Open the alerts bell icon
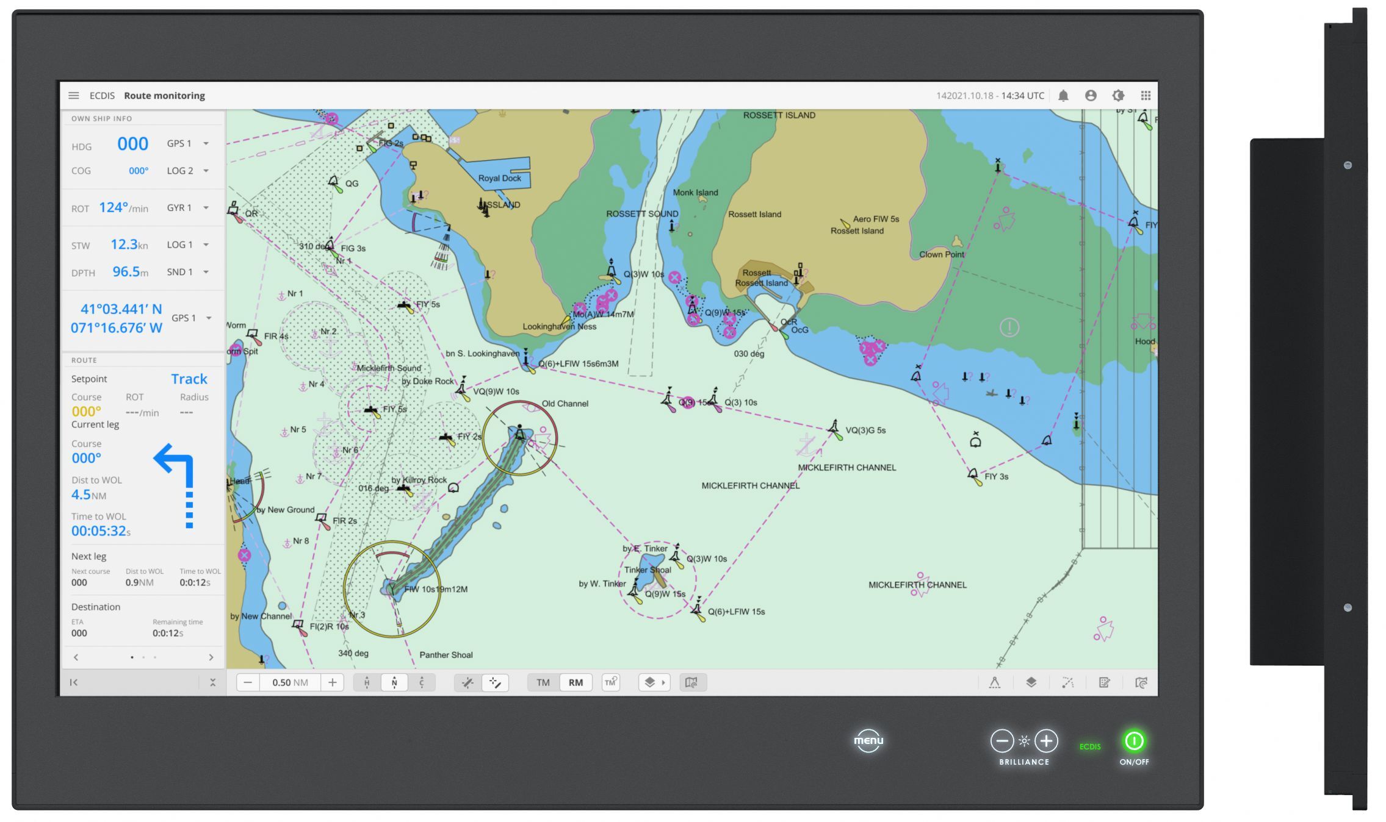This screenshot has width=1386, height=822. [1063, 96]
